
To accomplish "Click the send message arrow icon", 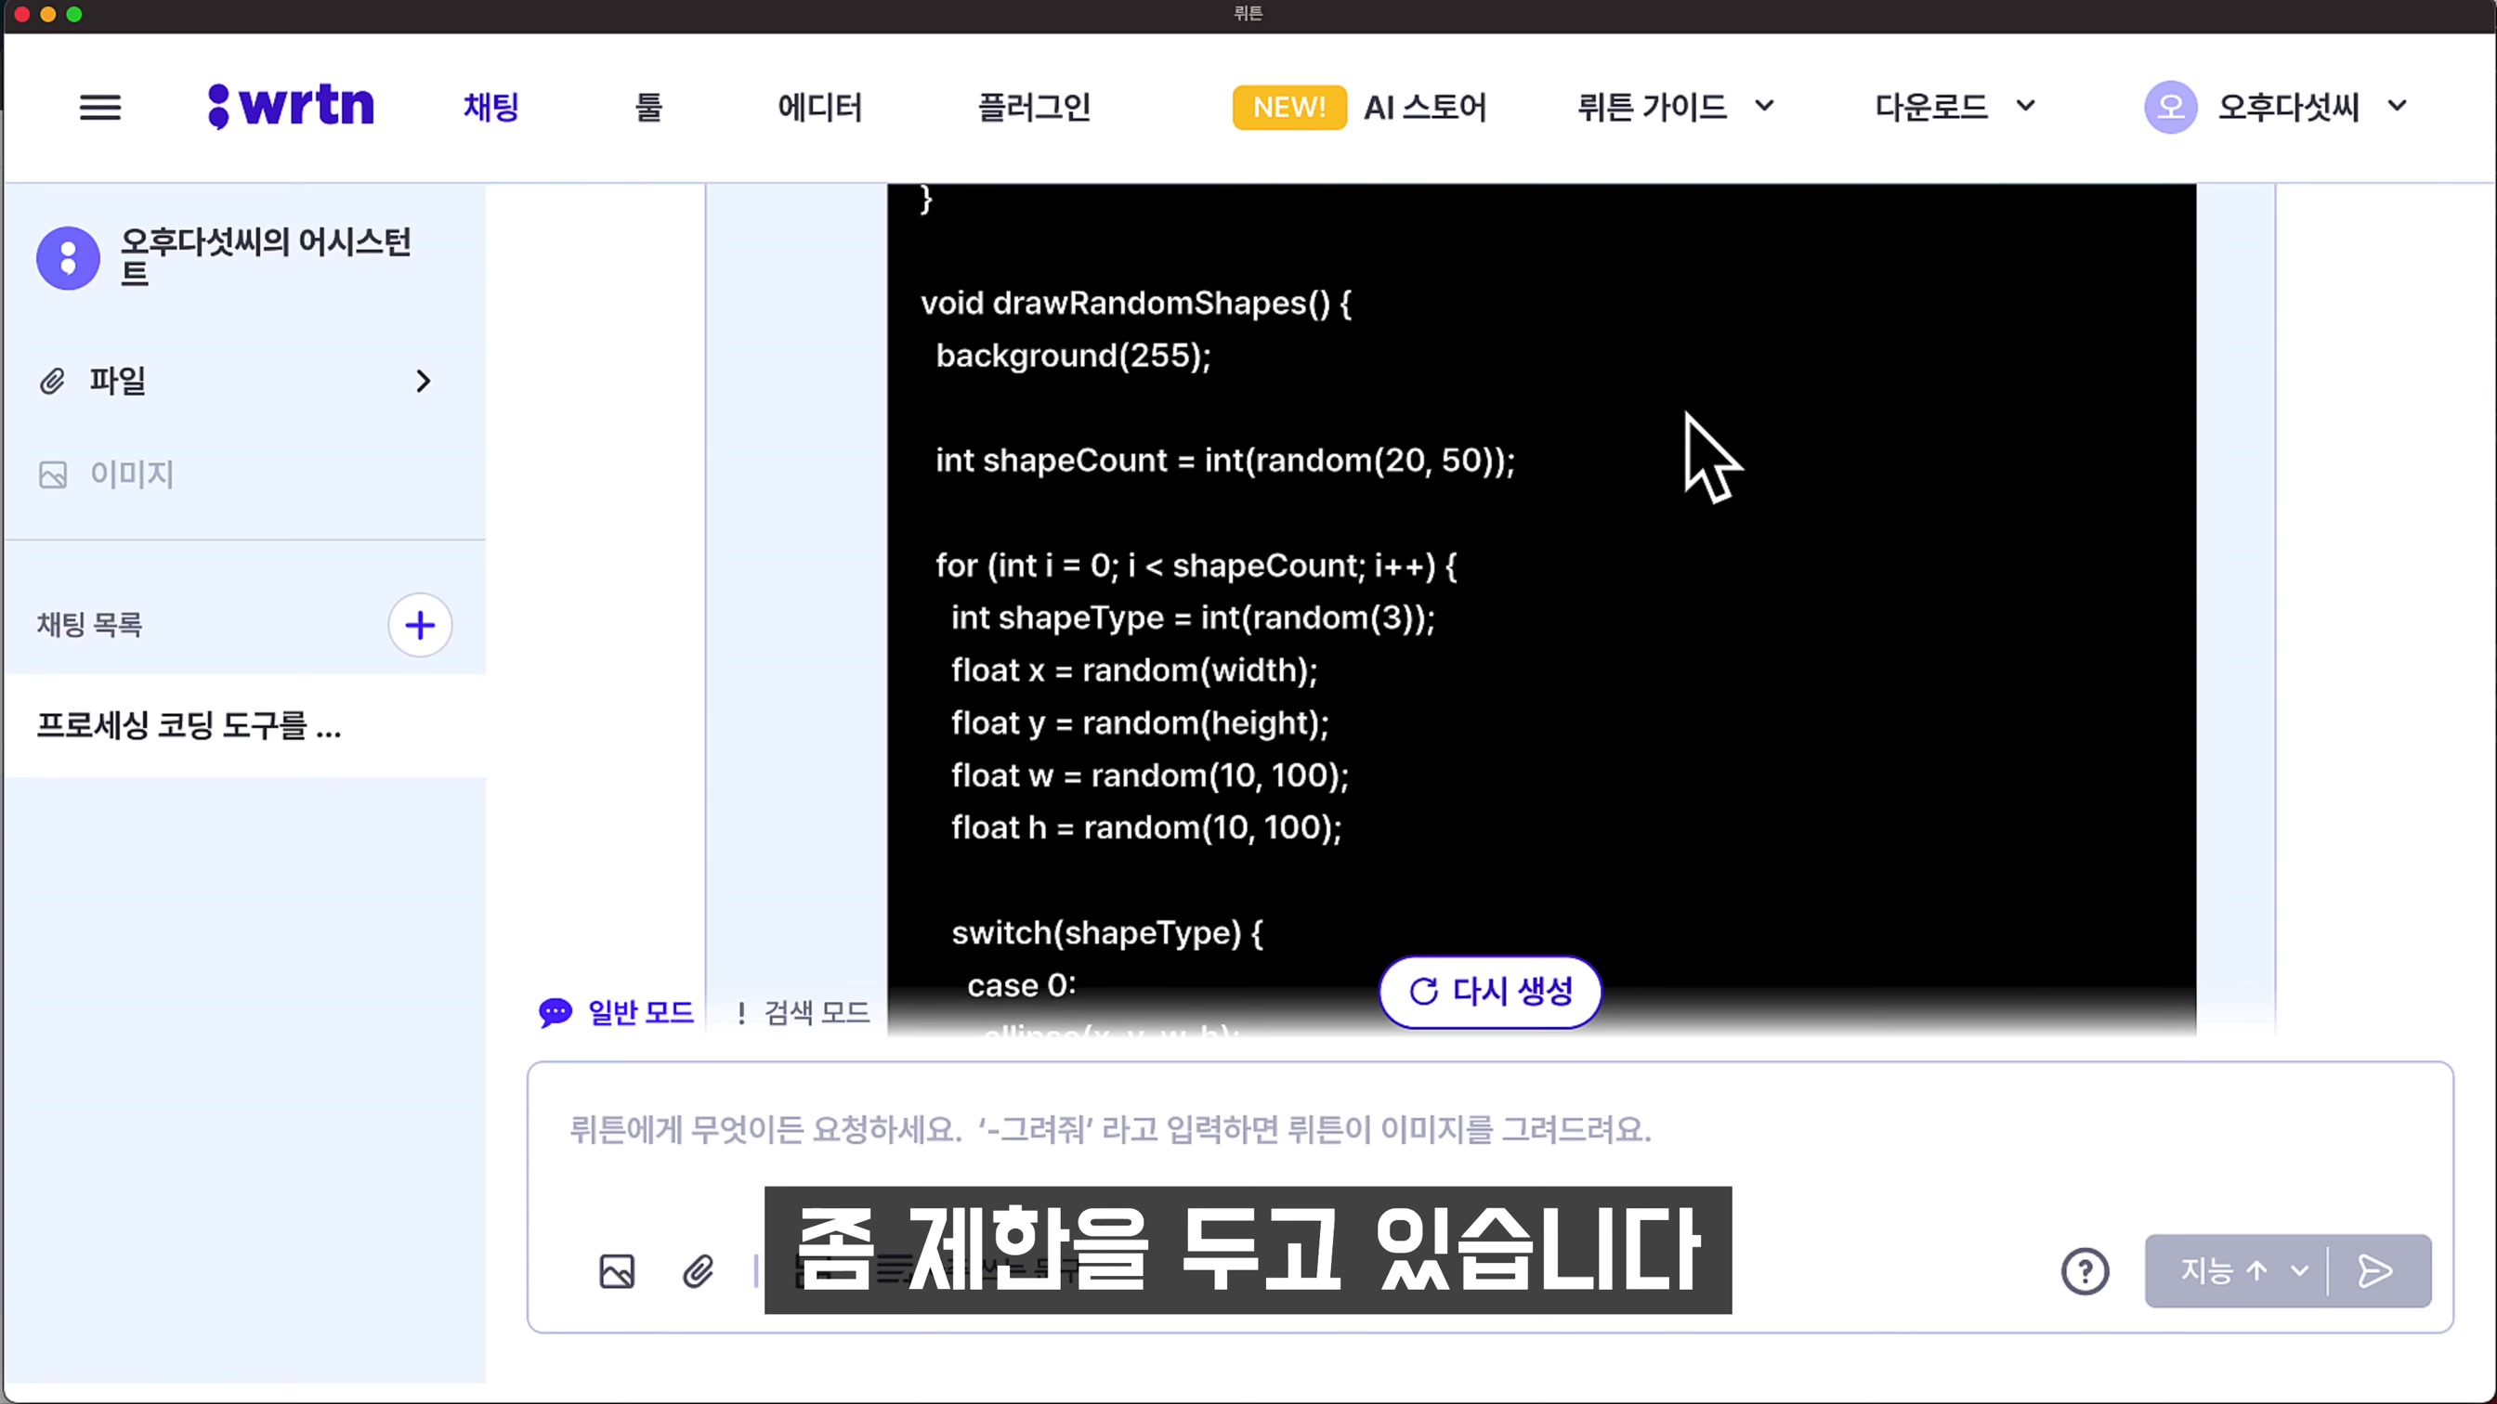I will [2376, 1271].
